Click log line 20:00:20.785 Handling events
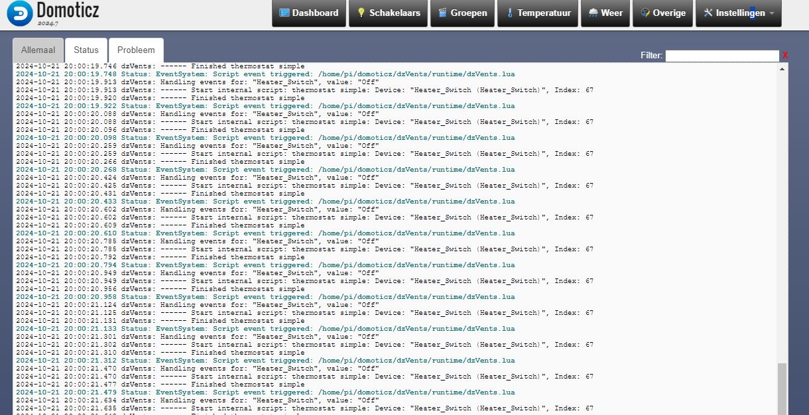Viewport: 809px width, 415px height. point(198,241)
